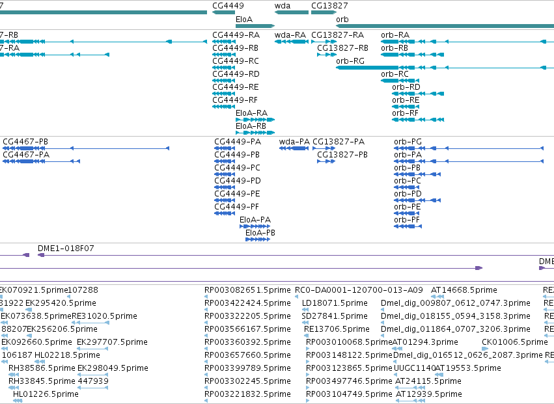Click the CG13827-RA transcript label

point(337,35)
